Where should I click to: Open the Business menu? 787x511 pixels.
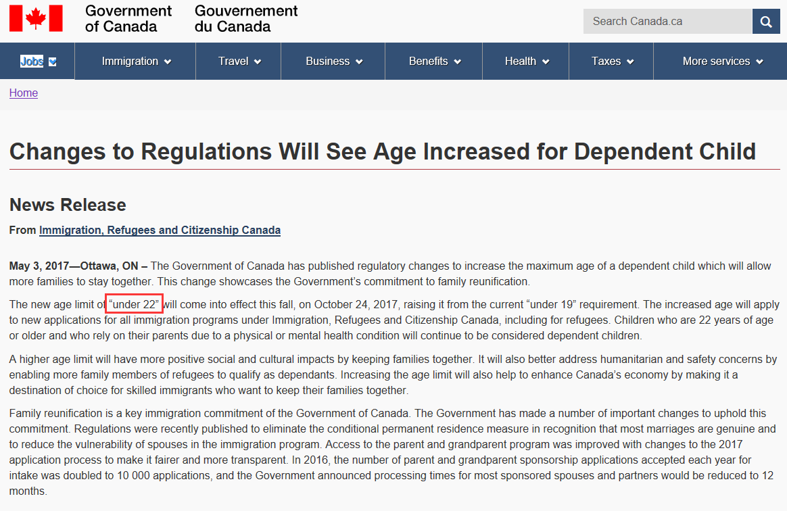click(333, 62)
